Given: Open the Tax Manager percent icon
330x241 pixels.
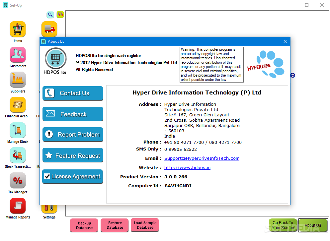Looking at the screenshot, I should coord(18,180).
